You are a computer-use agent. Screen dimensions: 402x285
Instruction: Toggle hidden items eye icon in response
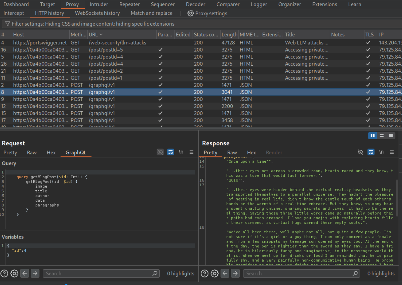(x=361, y=152)
